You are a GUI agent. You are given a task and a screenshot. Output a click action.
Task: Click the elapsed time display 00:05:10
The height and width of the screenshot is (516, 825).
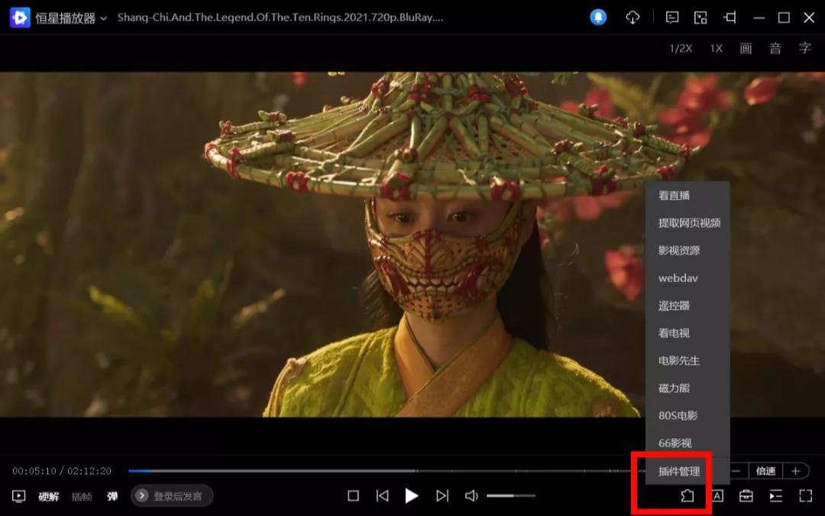(x=34, y=471)
